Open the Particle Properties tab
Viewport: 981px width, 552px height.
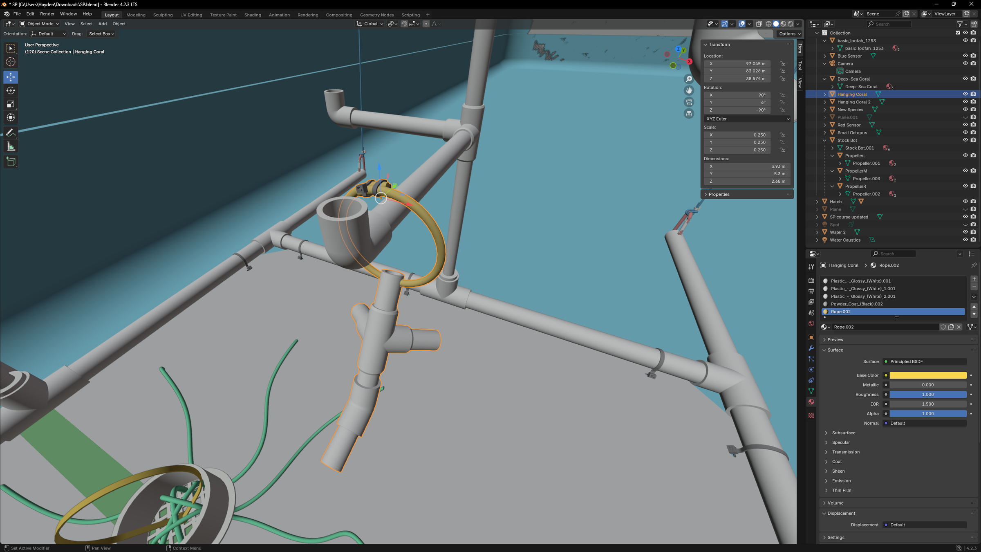[811, 359]
